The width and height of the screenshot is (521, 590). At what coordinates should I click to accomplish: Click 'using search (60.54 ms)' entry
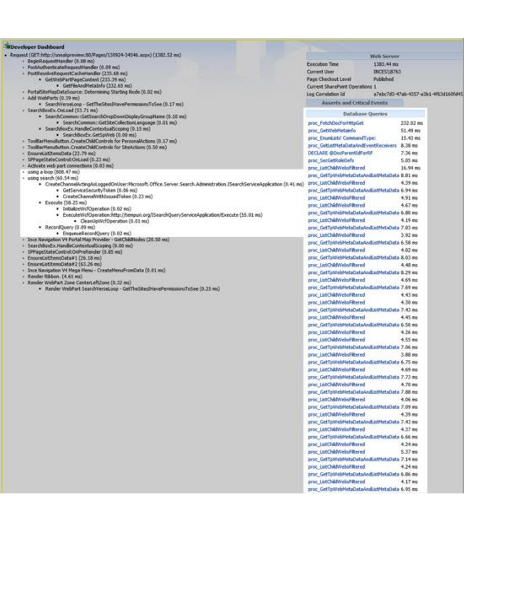pos(53,178)
